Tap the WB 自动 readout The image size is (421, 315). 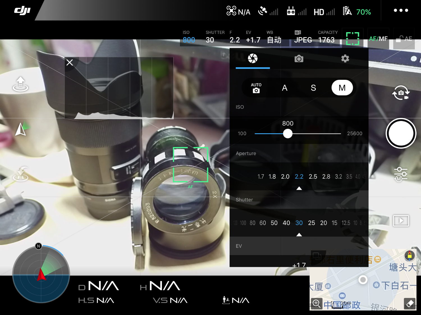pos(274,37)
